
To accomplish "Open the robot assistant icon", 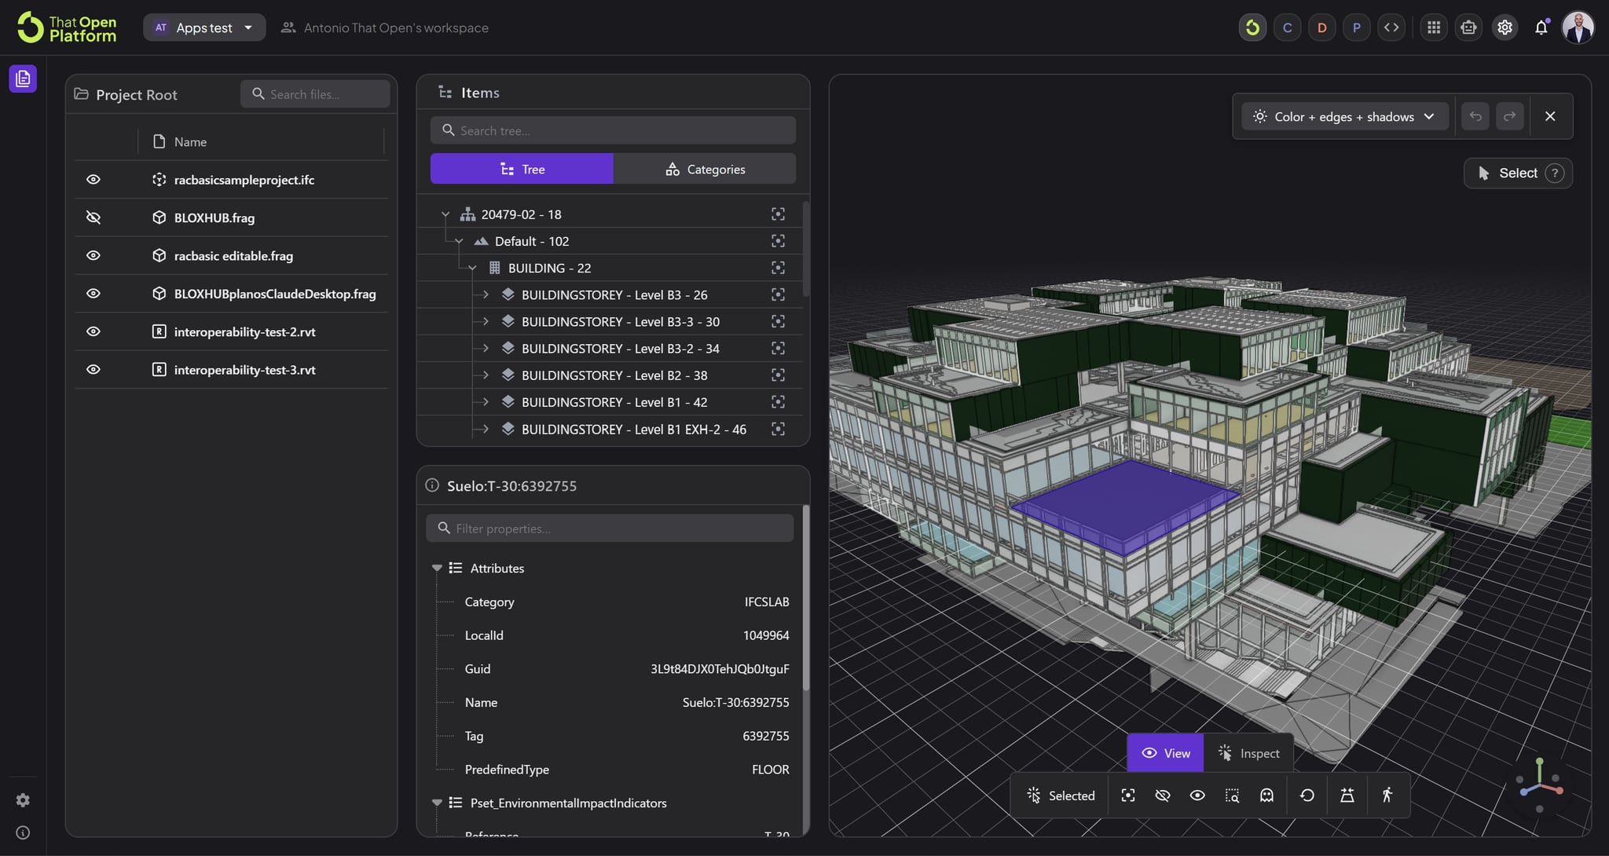I will 1468,27.
